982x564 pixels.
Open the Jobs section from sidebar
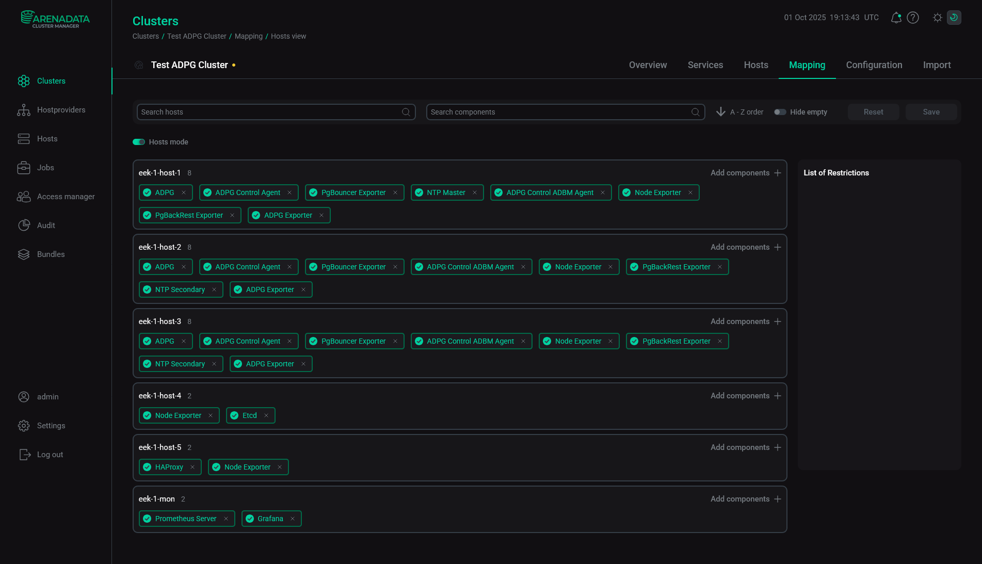45,167
